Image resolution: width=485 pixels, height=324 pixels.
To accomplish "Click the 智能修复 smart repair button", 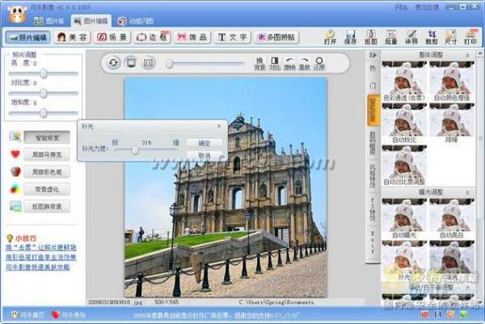I will pyautogui.click(x=47, y=137).
